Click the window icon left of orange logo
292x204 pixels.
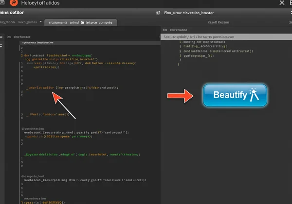(x=2, y=2)
